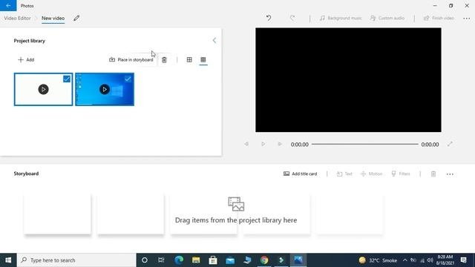
Task: Open File Explorer from taskbar
Action: click(196, 260)
